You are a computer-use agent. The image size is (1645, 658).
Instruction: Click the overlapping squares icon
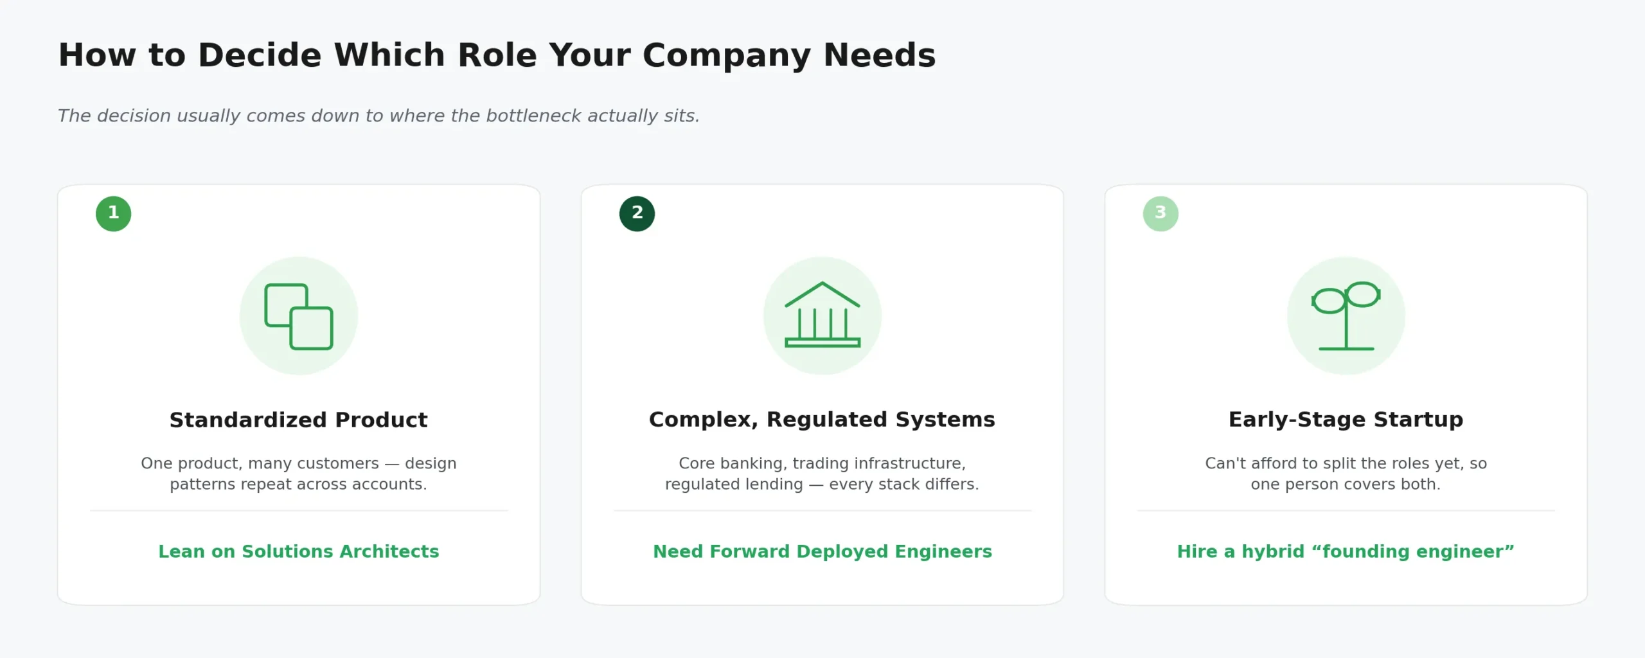pyautogui.click(x=299, y=316)
